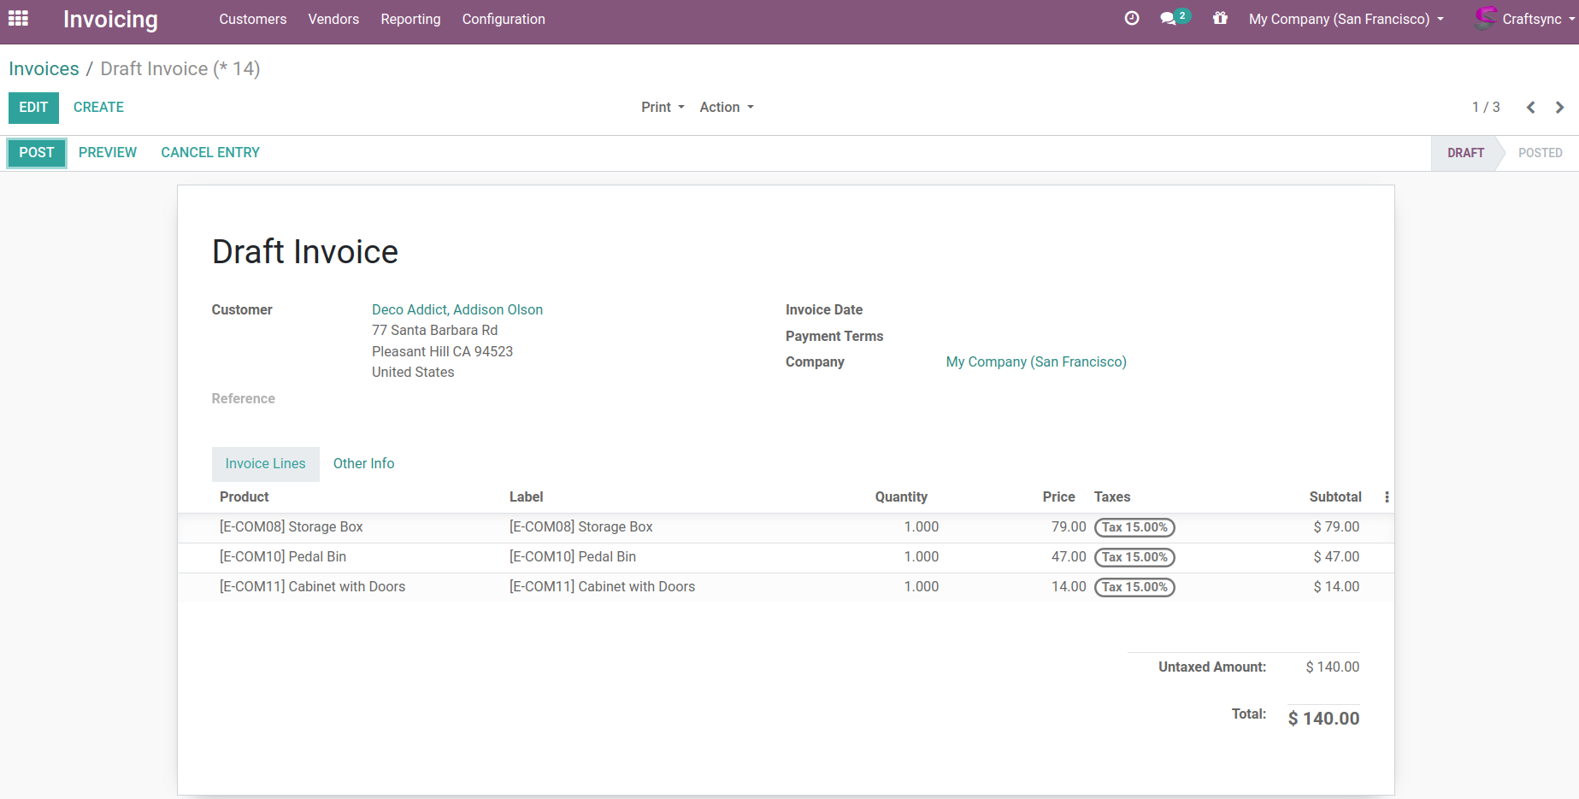Open the Customers menu

point(252,19)
